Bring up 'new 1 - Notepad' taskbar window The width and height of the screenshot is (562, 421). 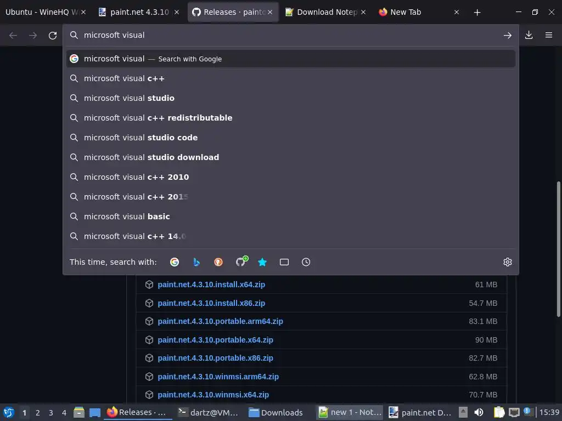pyautogui.click(x=350, y=412)
